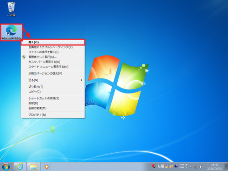Launch Windows Media Player from taskbar
Image resolution: width=228 pixels, height=171 pixels.
coord(47,166)
